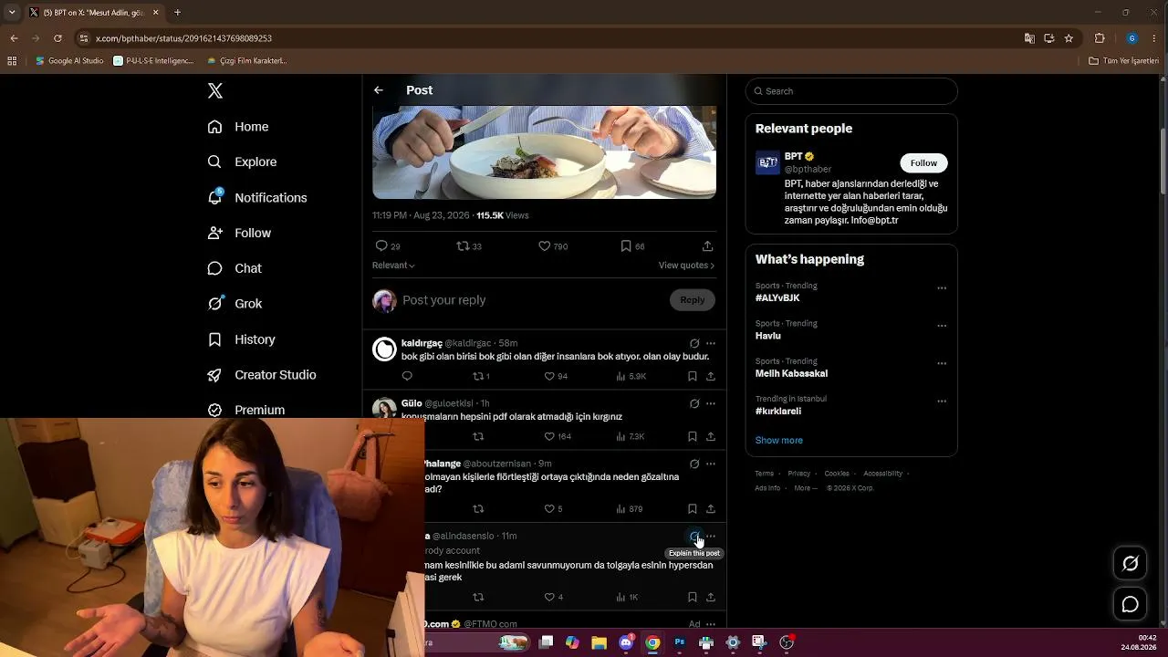
Task: Share the @aboutzernisan reply
Action: point(710,508)
